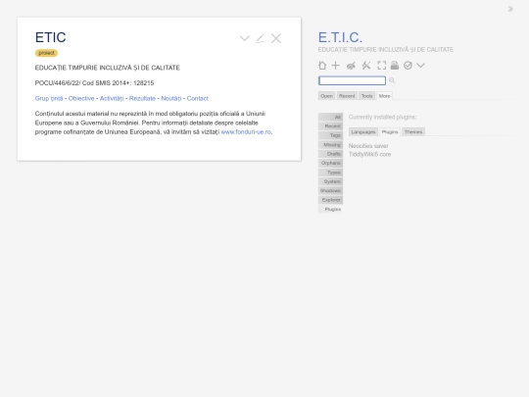Image resolution: width=529 pixels, height=397 pixels.
Task: Click the search magnifier icon
Action: [x=392, y=80]
